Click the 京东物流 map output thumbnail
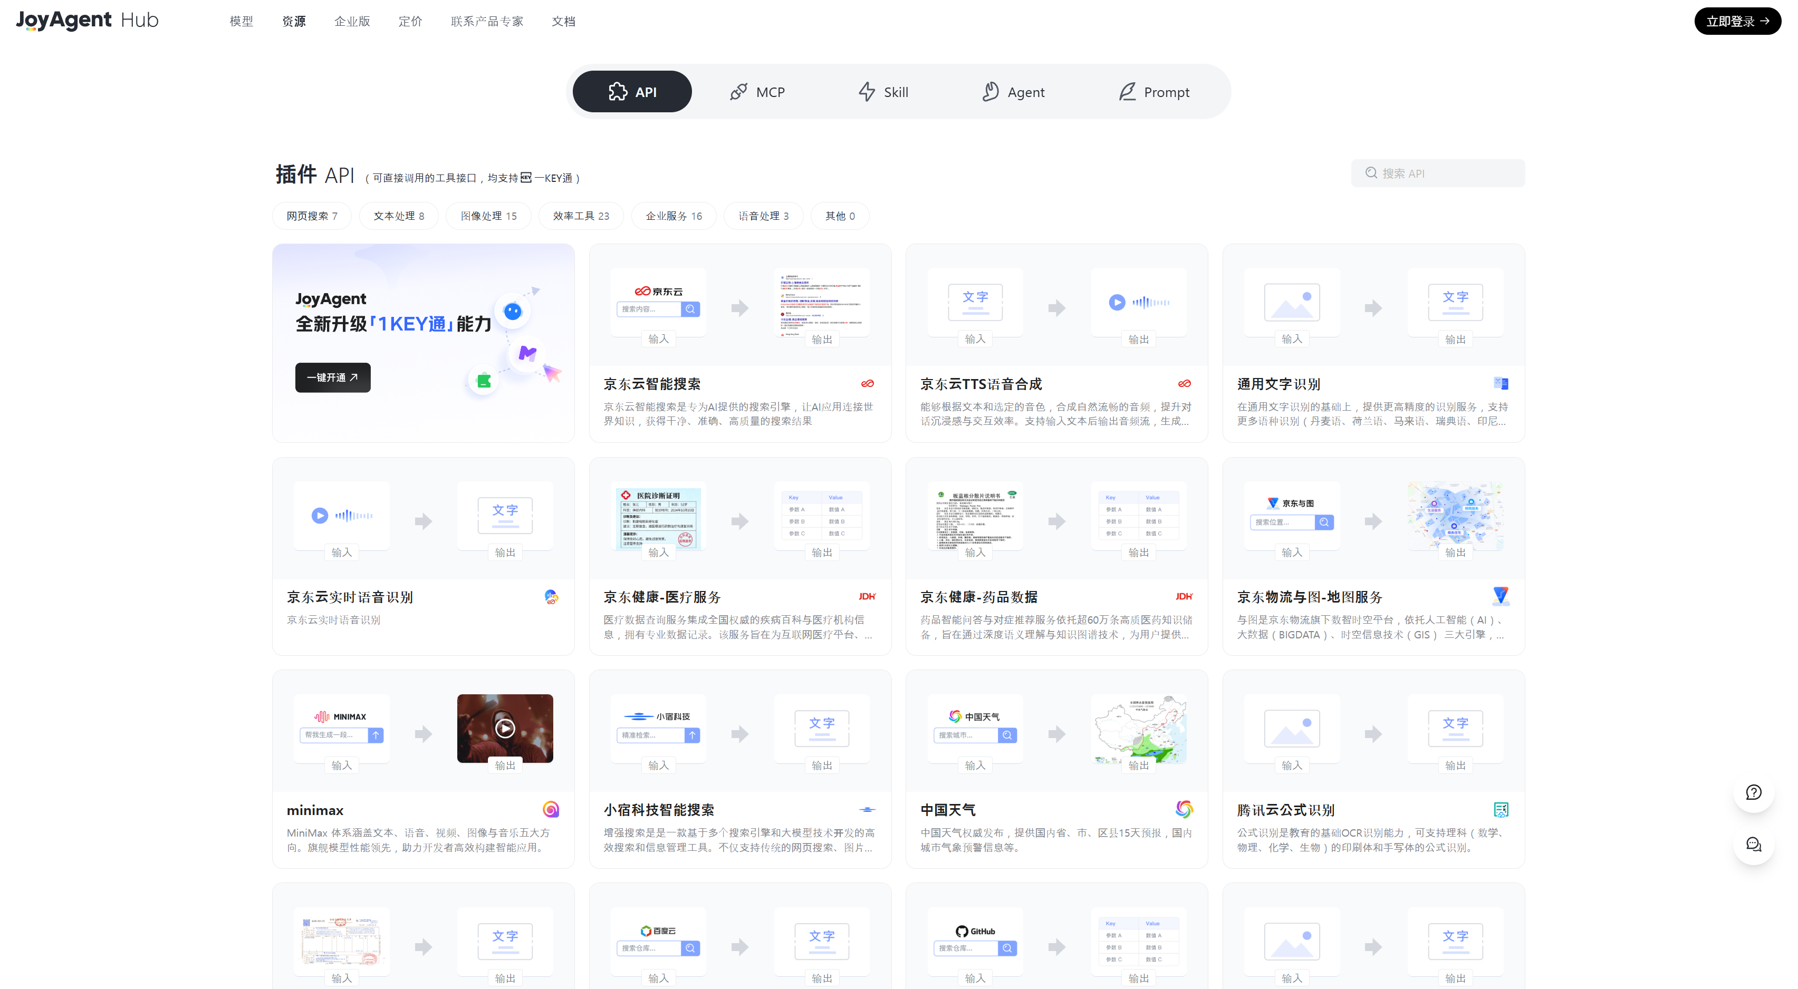 click(x=1455, y=516)
